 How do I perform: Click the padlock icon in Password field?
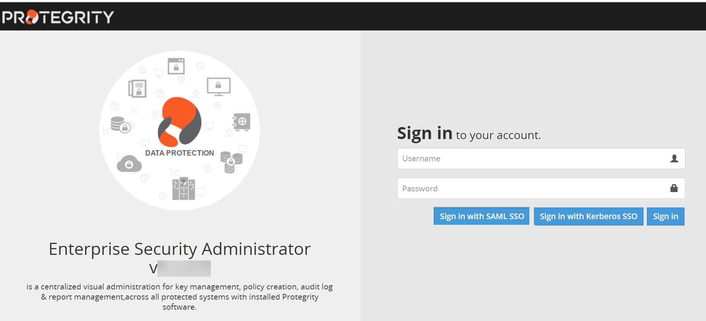point(674,188)
